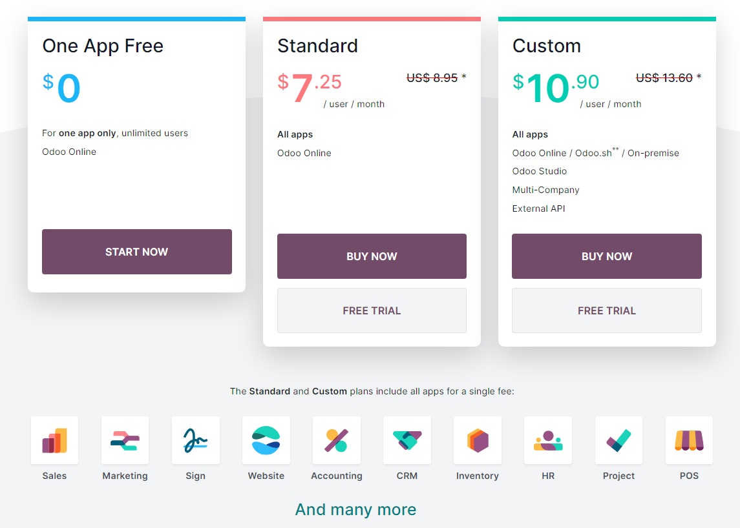Click the CRM app icon

407,440
